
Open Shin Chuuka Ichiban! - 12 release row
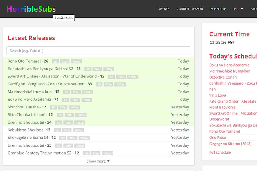click(x=98, y=115)
